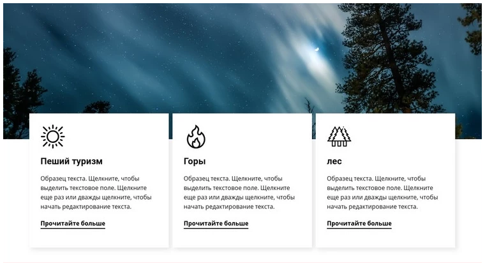The image size is (485, 266).
Task: Open the Прочитайте больше link under Пеший туризм
Action: pos(73,223)
